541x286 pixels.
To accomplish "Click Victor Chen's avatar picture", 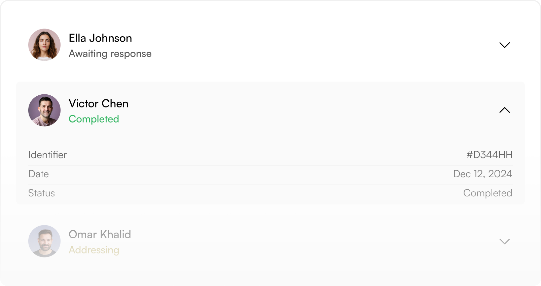I will tap(44, 110).
